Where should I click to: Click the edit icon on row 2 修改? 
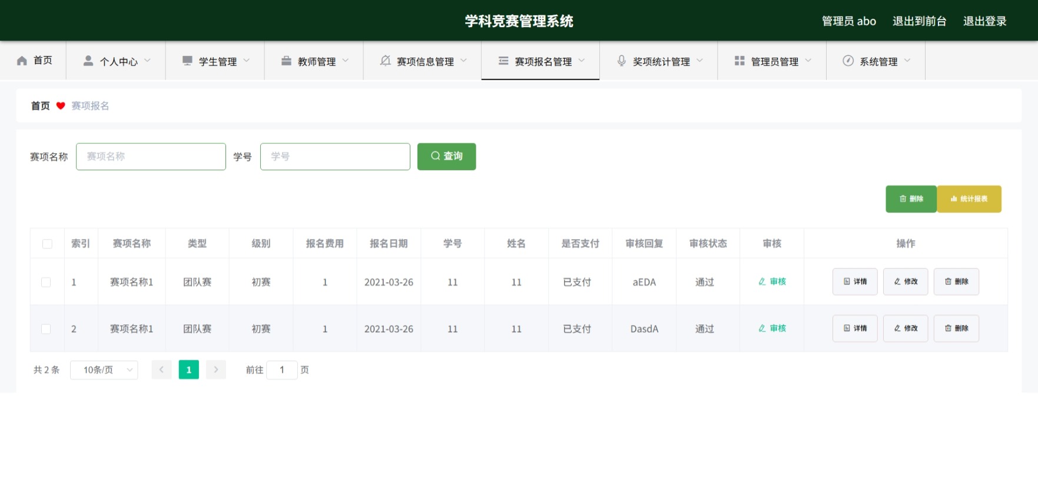tap(897, 329)
